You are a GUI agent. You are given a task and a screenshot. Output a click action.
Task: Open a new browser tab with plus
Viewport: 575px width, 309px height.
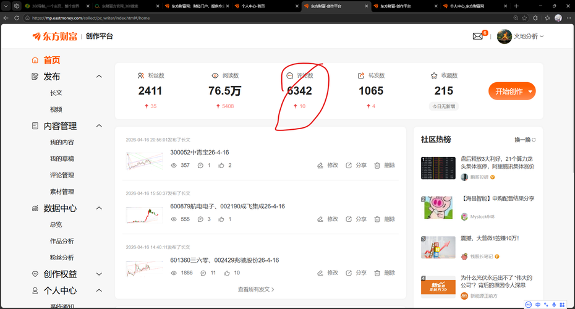tap(516, 6)
